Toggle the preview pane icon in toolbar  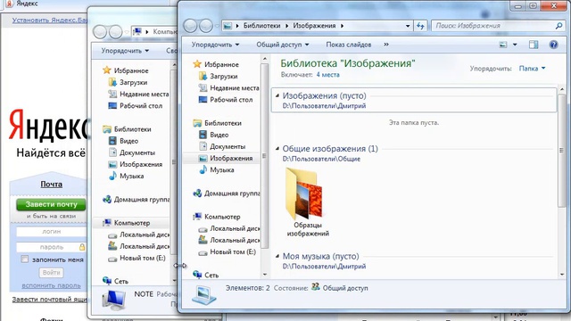(x=534, y=45)
